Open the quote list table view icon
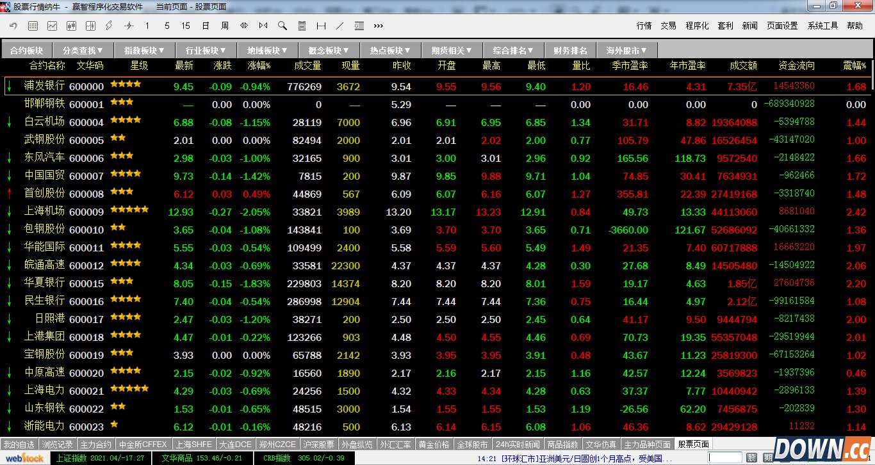Viewport: 875px width, 465px height. [33, 26]
